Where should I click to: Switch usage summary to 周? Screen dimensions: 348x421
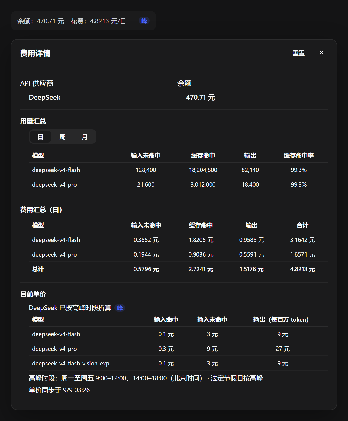pos(63,137)
